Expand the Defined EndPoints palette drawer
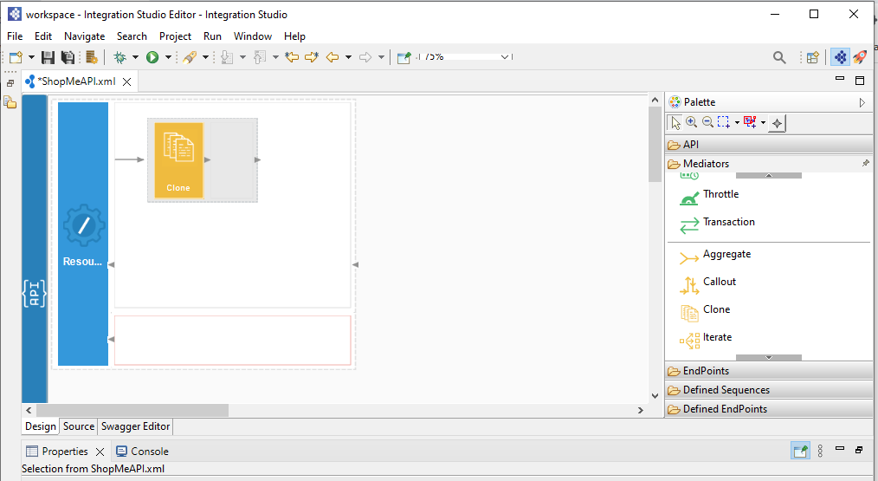Viewport: 878px width, 481px height. tap(768, 409)
